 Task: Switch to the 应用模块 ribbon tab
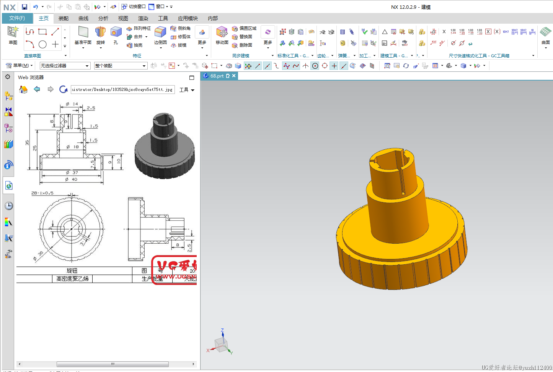[188, 18]
